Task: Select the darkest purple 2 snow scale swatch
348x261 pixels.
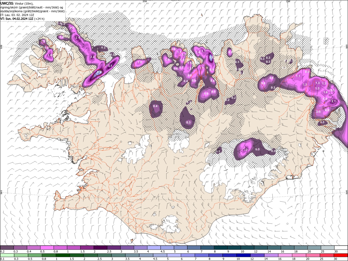Action: 100,248
